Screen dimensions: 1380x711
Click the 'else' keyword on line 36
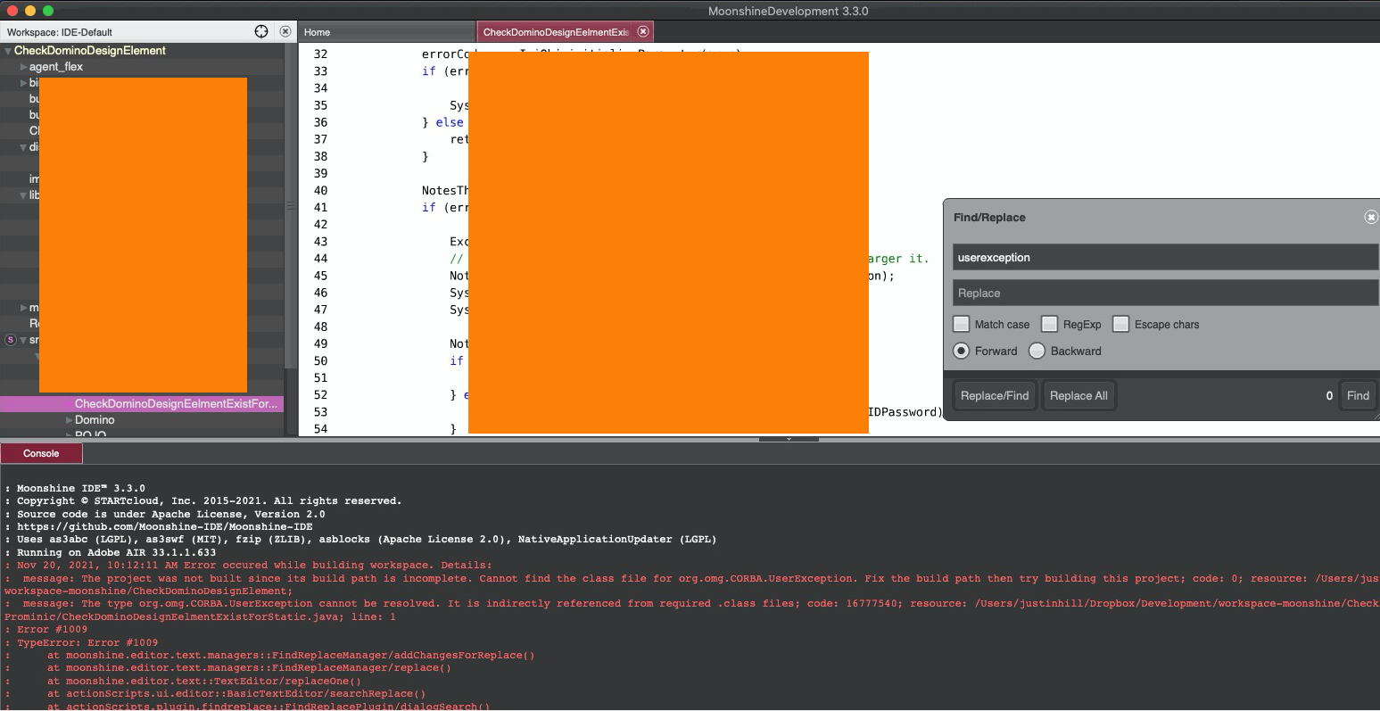450,122
